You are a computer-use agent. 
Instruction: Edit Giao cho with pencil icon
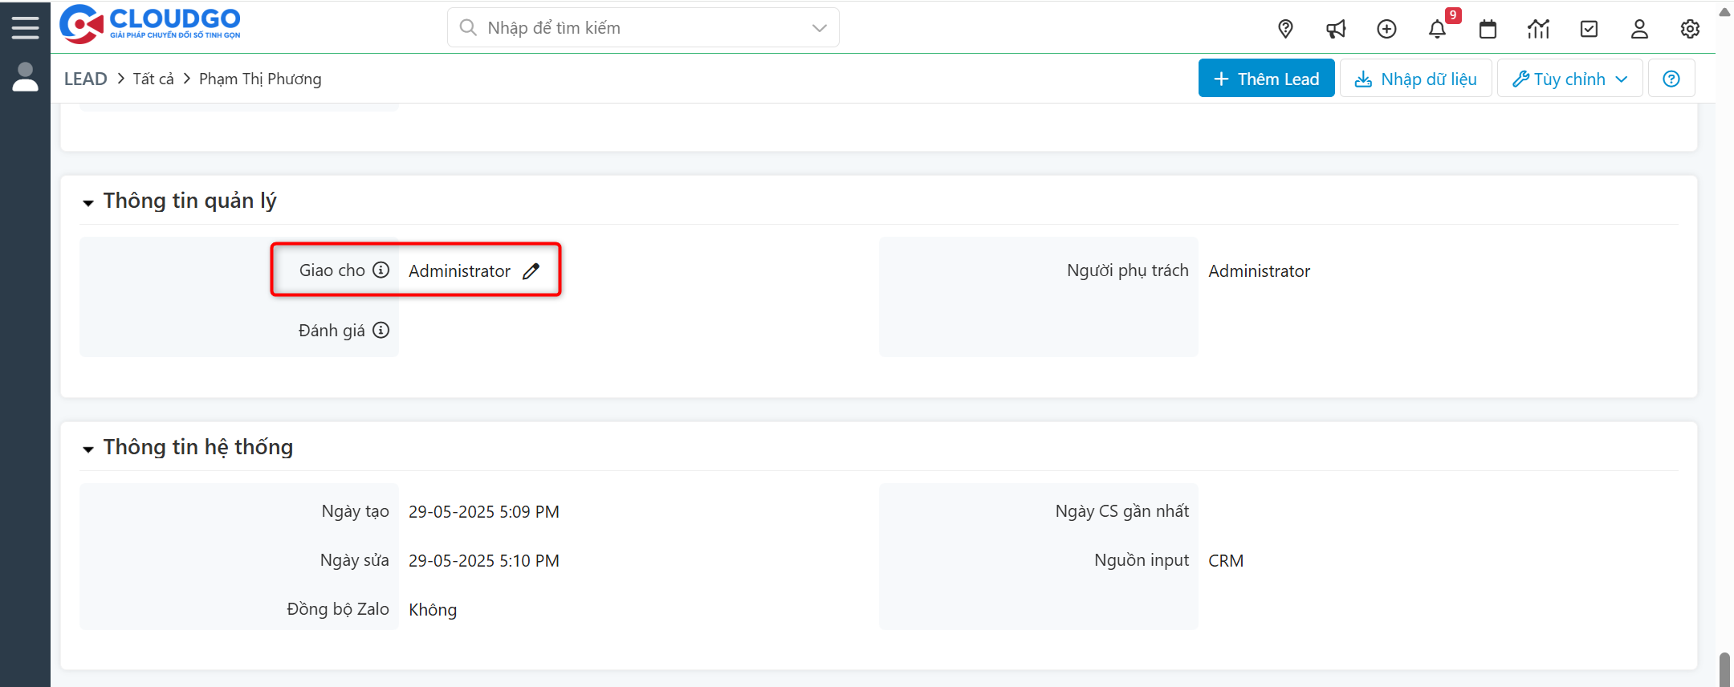[531, 271]
